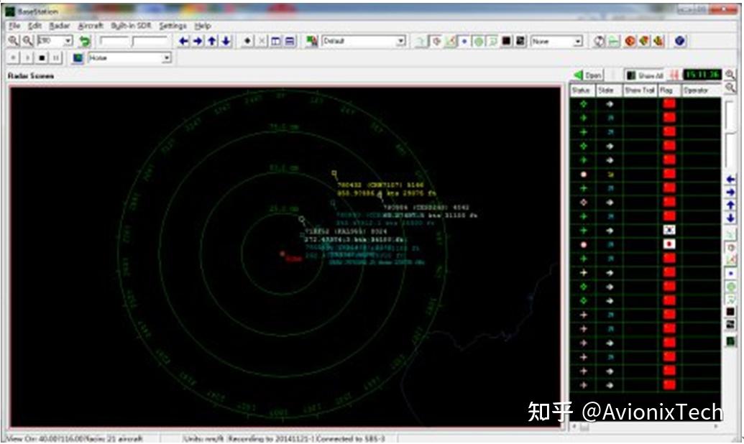Select the zoom-in magnifier tool
Viewport: 744px width, 444px height.
click(14, 40)
